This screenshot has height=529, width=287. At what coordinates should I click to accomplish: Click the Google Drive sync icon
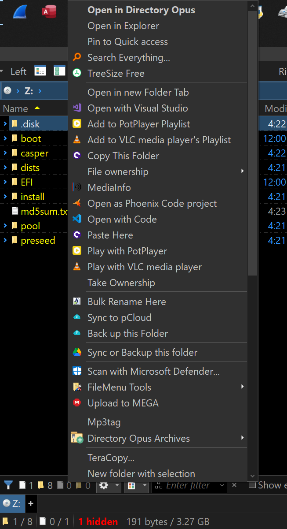[77, 352]
